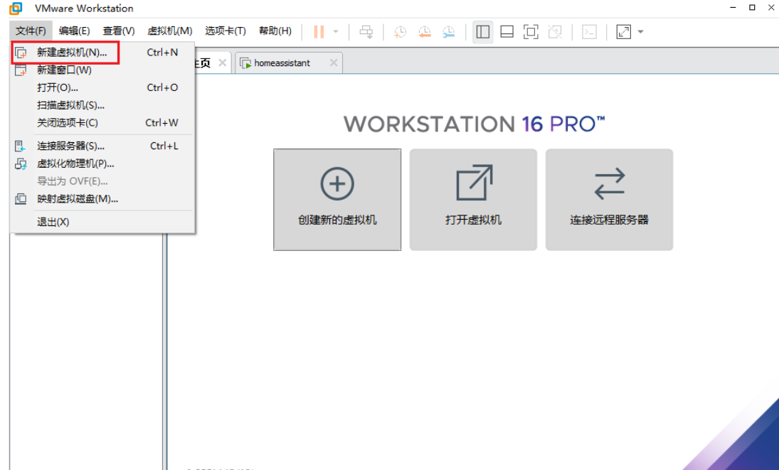Close the homeassistant tab
The height and width of the screenshot is (470, 779).
click(x=334, y=63)
